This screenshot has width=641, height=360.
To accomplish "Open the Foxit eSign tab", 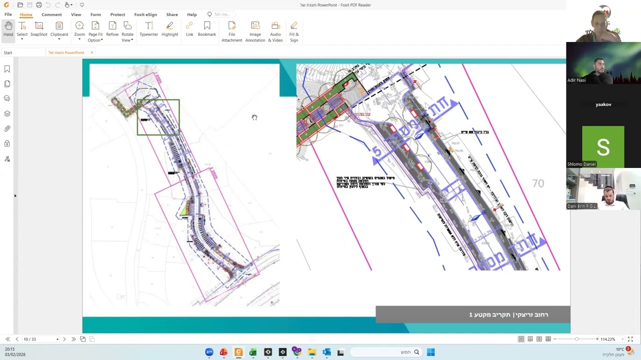I will [x=146, y=14].
